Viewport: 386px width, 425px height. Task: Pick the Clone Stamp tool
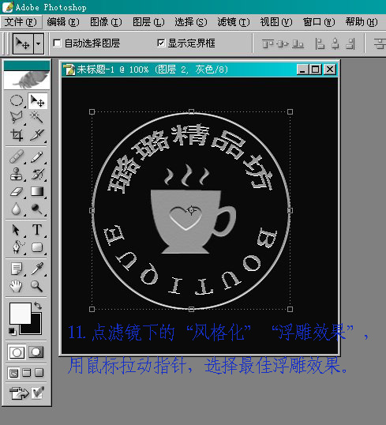pos(17,174)
